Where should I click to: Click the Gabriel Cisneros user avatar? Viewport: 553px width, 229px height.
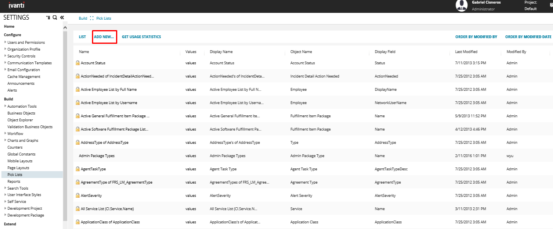coord(461,6)
